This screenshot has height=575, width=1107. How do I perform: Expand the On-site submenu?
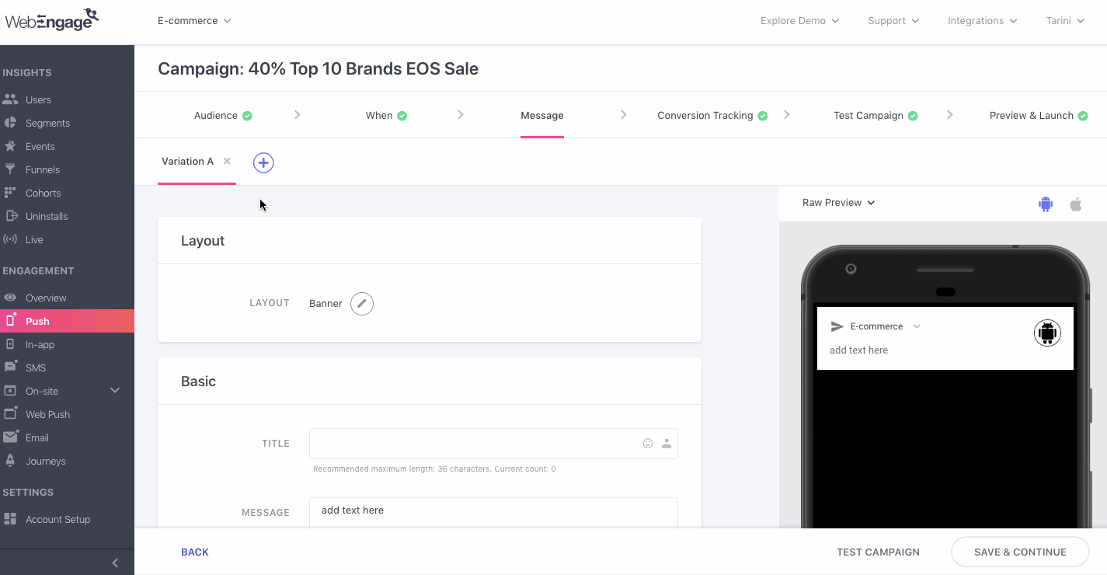click(x=115, y=391)
